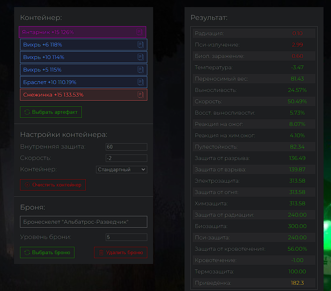Select the Вихрь +6 118% artifact
This screenshot has width=331, height=291.
click(83, 45)
